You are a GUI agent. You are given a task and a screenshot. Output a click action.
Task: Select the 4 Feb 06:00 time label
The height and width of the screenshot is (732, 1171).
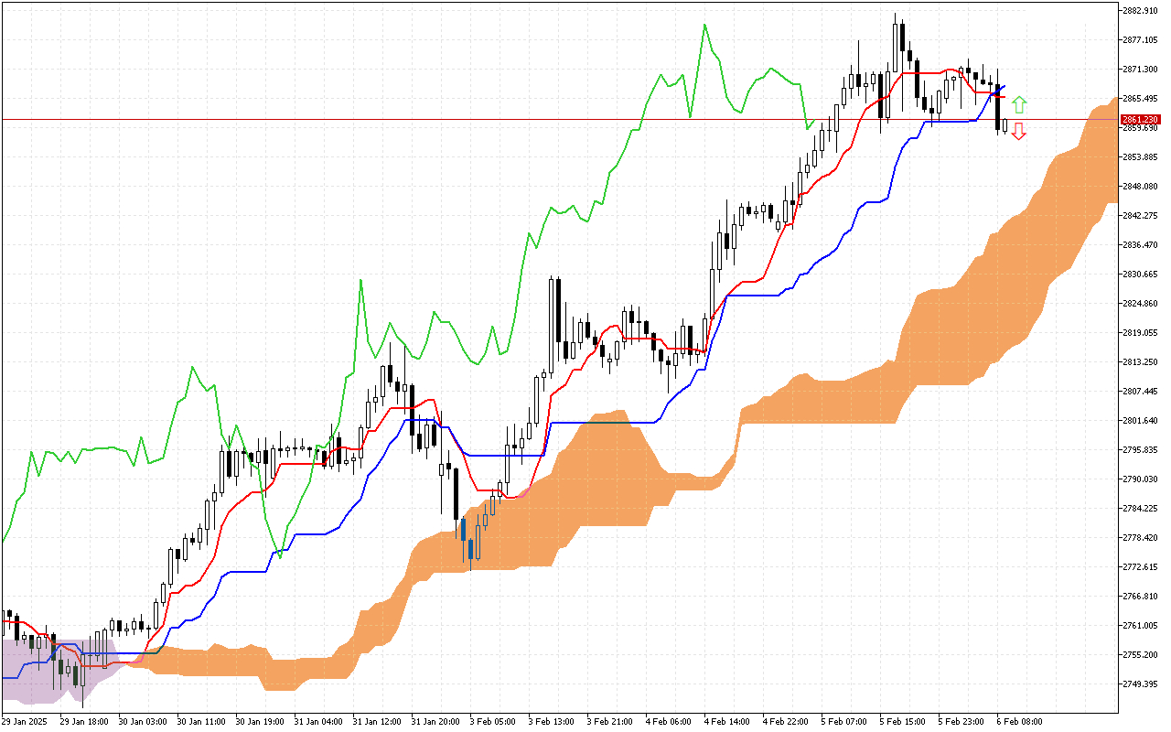tap(667, 721)
